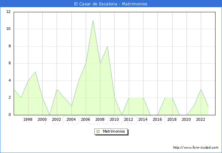Click the 2004 x-axis label

(x=71, y=119)
